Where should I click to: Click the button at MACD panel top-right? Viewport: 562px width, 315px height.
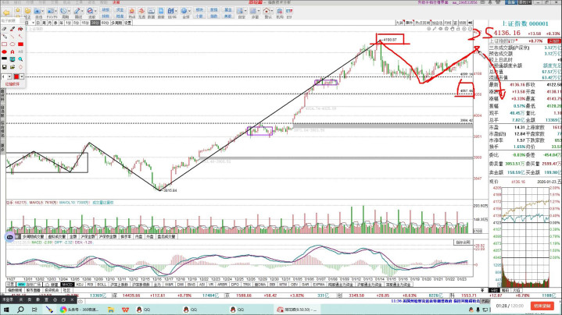(x=463, y=242)
